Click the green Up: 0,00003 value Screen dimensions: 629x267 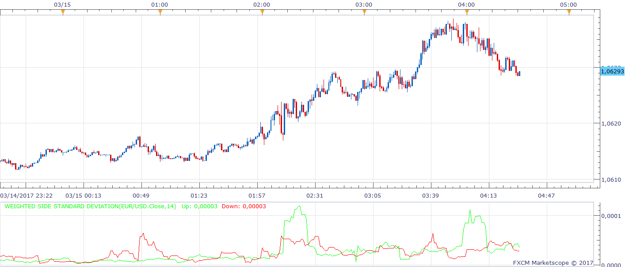[199, 206]
